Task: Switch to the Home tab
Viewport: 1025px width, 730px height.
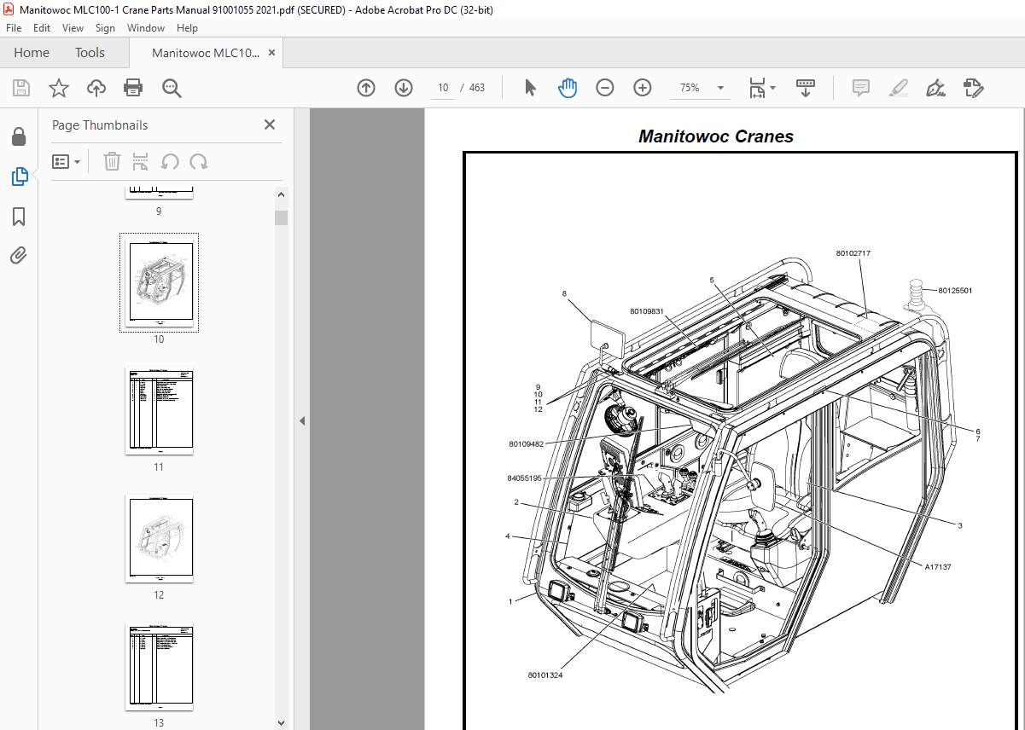Action: 32,53
